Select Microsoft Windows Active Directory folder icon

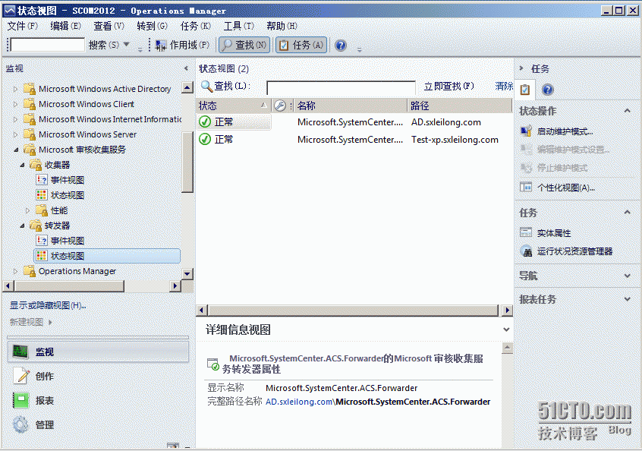30,89
